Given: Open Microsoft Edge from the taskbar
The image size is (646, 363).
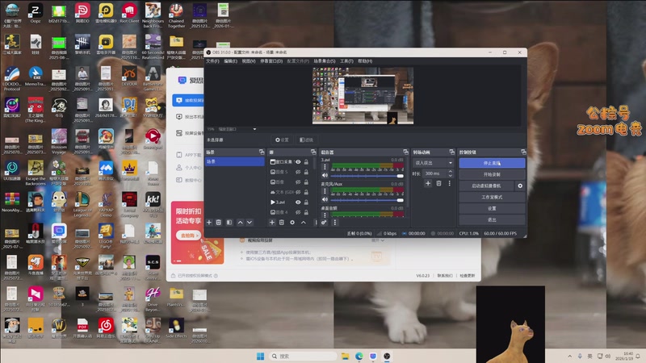Looking at the screenshot, I should tap(359, 356).
